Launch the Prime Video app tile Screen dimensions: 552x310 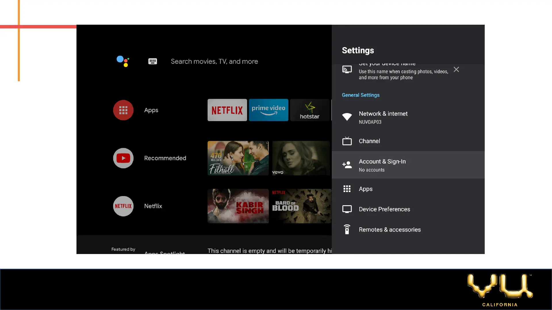coord(268,110)
